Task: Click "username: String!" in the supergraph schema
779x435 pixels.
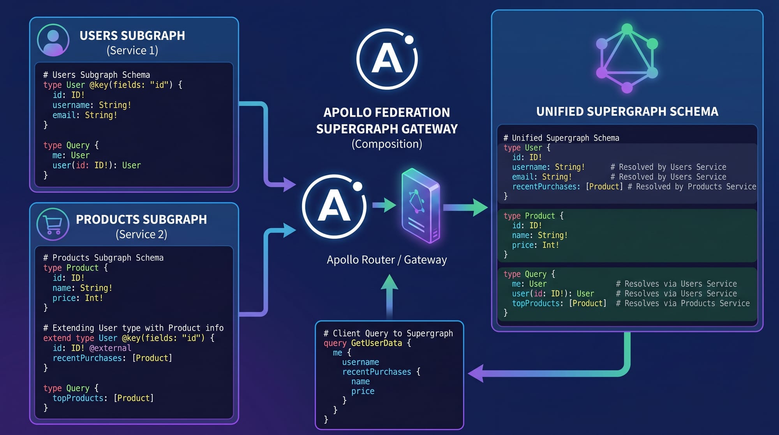Action: pos(548,167)
